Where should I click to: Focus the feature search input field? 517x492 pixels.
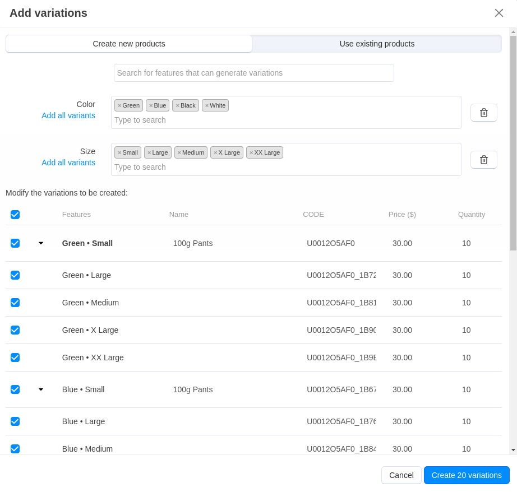click(253, 73)
